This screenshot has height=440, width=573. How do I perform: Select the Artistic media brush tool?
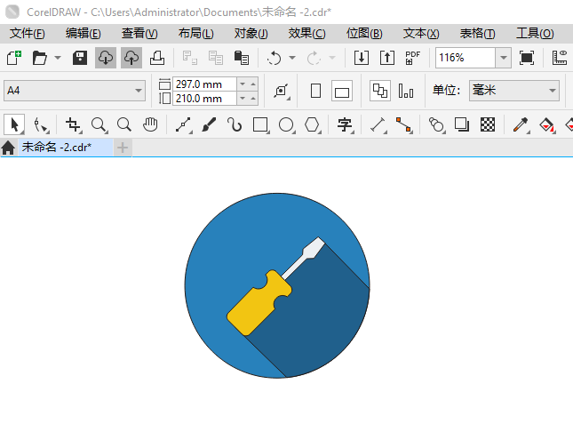[x=209, y=125]
